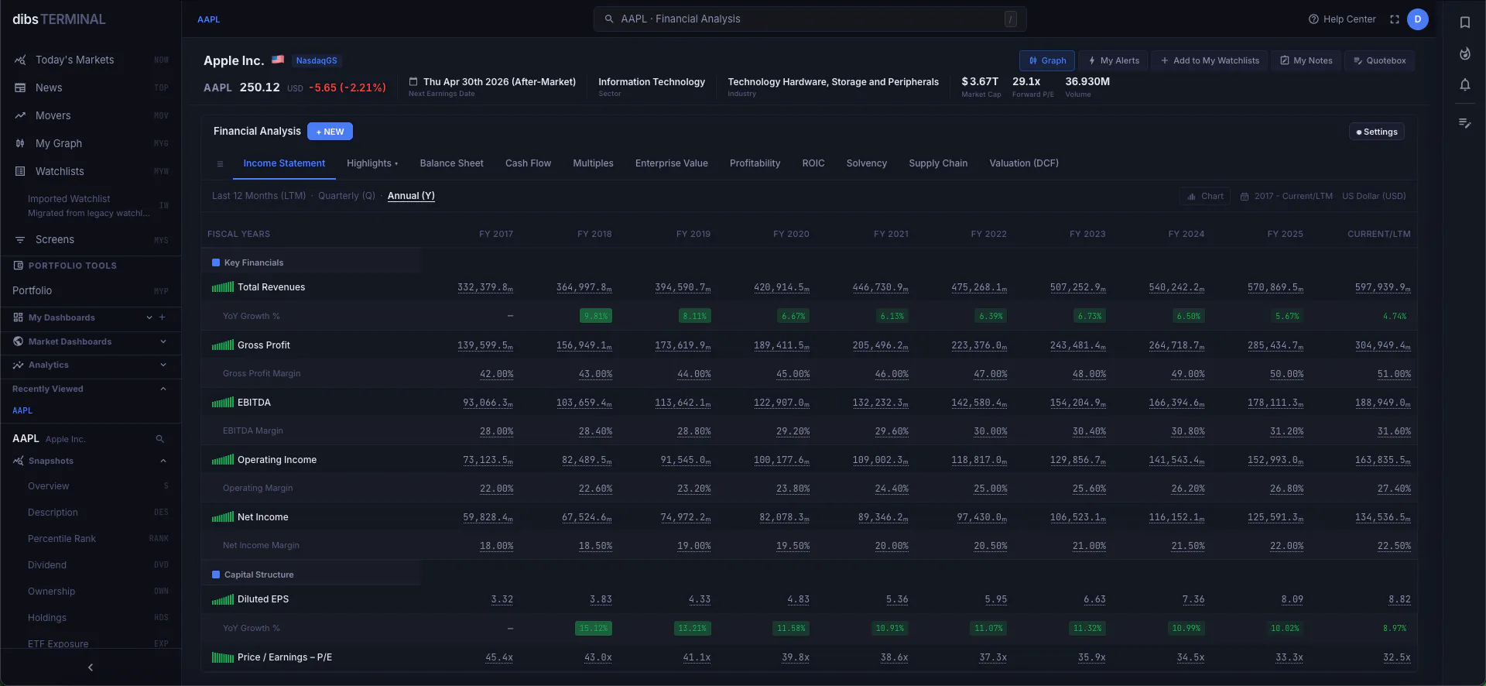Click the + NEW badge button
Screen dimensions: 1486x686
(x=330, y=132)
